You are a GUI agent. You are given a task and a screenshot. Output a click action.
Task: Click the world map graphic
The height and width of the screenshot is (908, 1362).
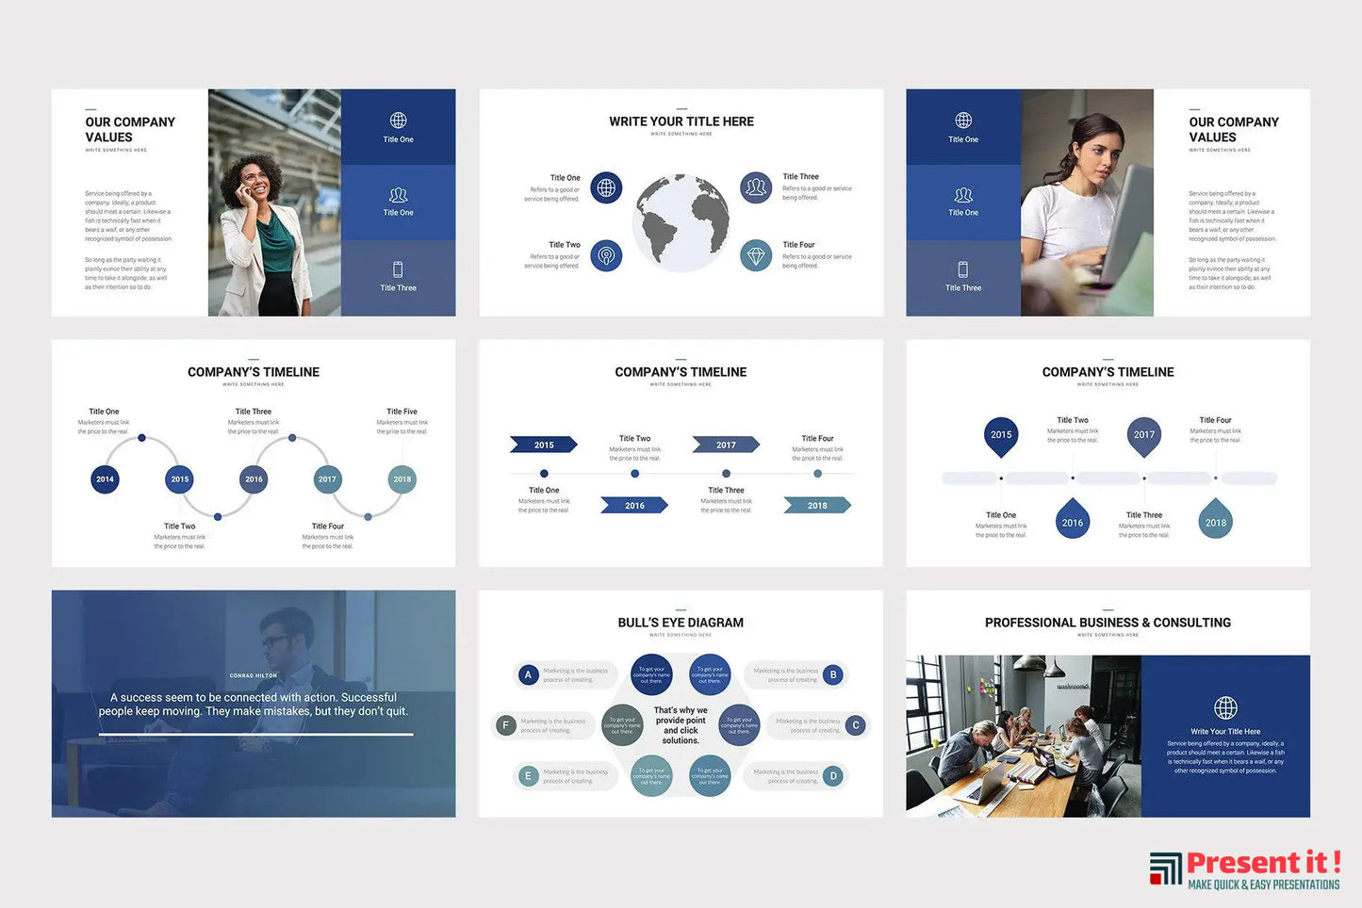coord(681,222)
